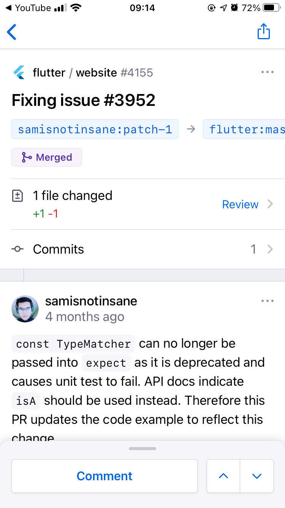Tap the merged pull request icon
The image size is (285, 508).
25,157
